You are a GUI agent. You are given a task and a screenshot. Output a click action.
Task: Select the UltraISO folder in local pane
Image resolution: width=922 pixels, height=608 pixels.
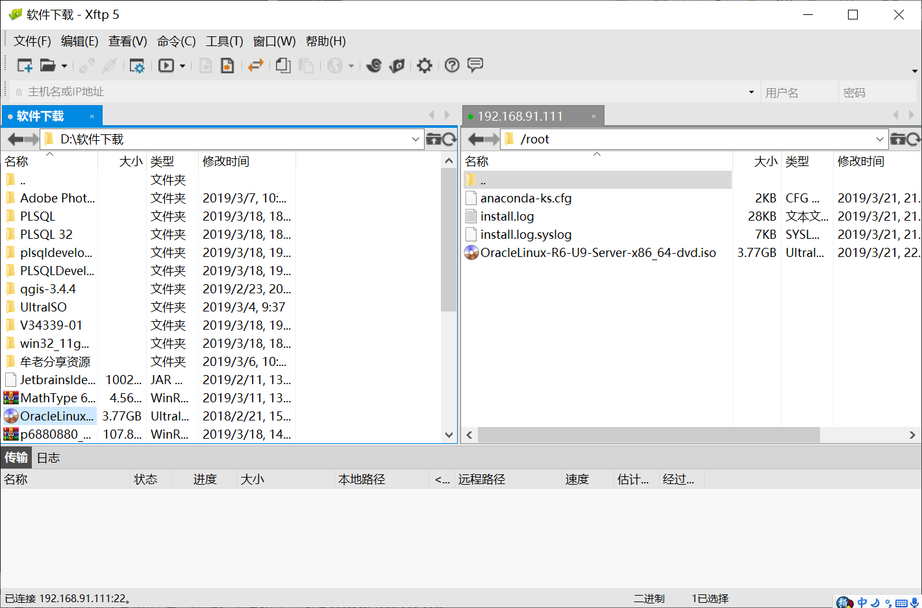pos(44,307)
